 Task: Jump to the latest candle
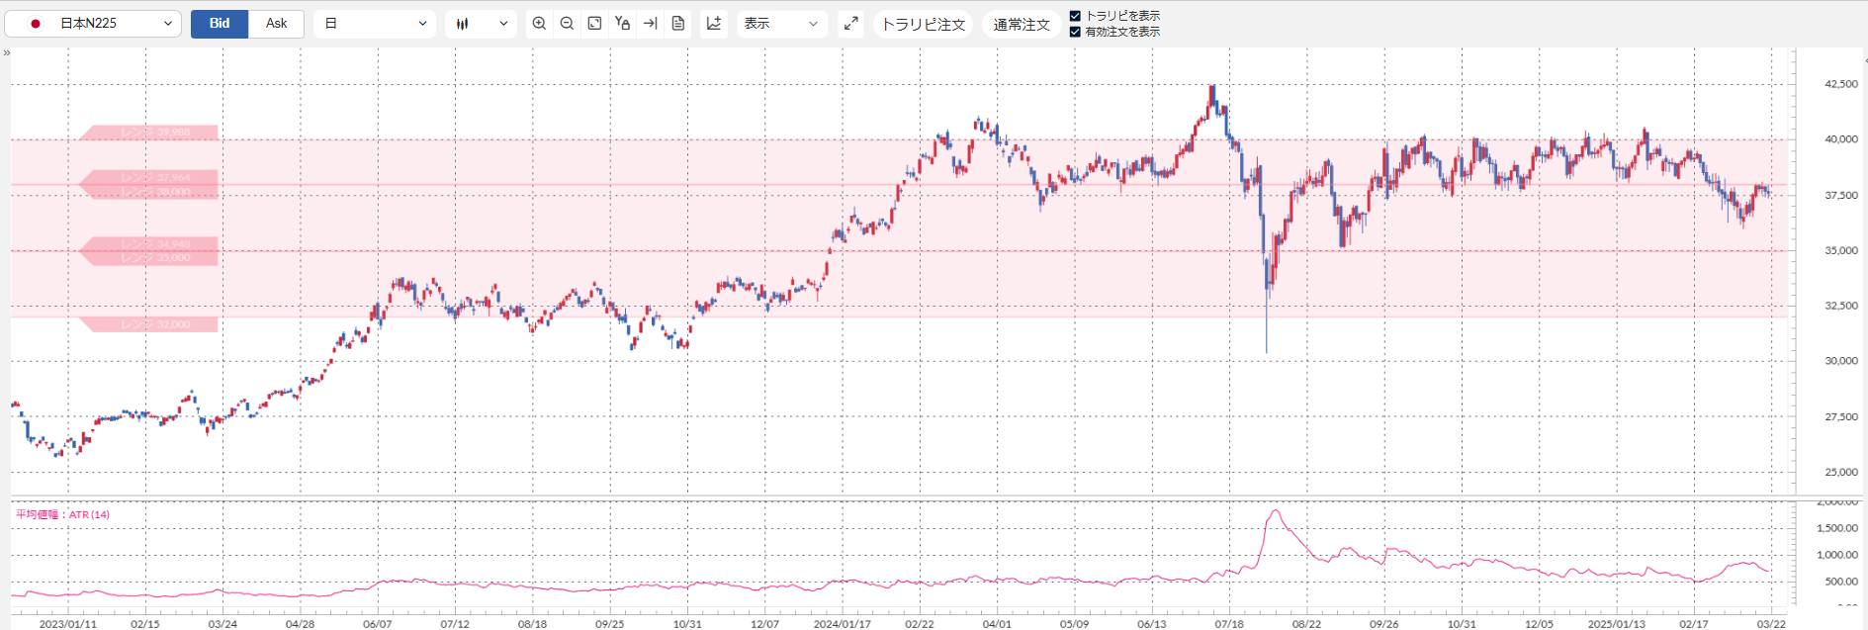tap(650, 23)
